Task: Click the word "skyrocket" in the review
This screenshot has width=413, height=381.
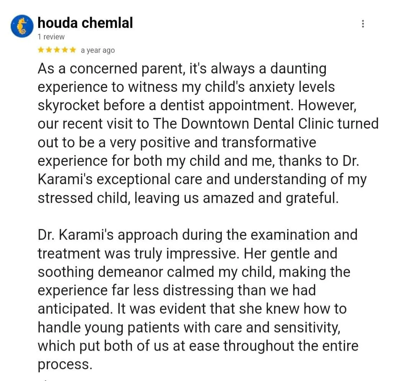Action: coord(68,105)
